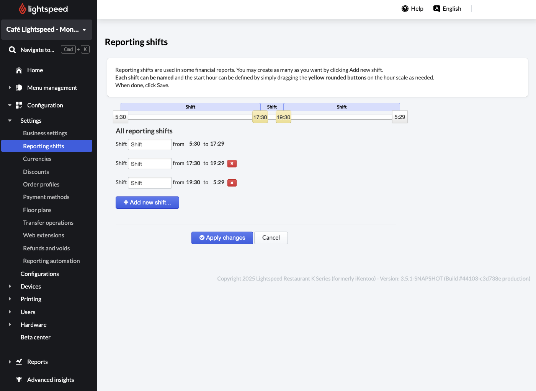Click the Menu management icon
Image resolution: width=536 pixels, height=391 pixels.
pos(19,88)
